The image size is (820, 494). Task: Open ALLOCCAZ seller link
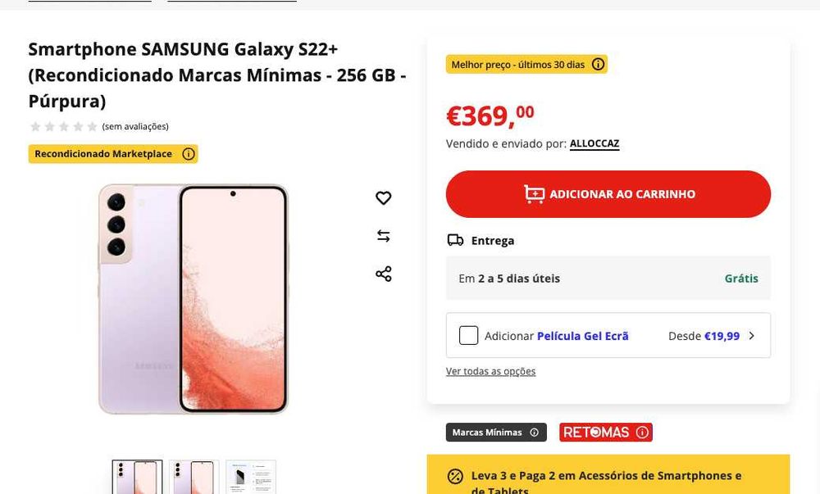594,144
